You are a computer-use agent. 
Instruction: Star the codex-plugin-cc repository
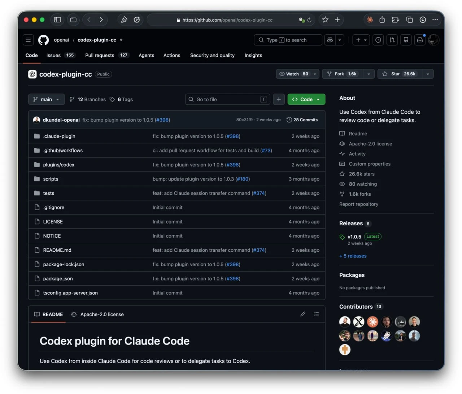(400, 74)
